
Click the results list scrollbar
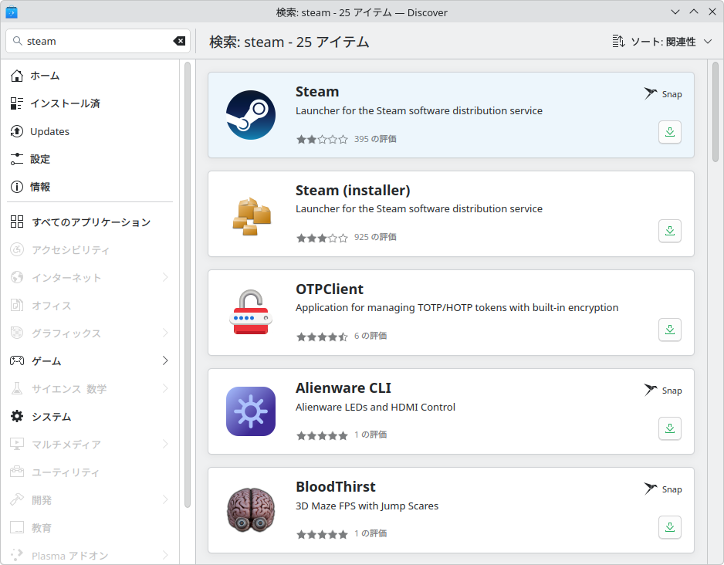point(716,112)
